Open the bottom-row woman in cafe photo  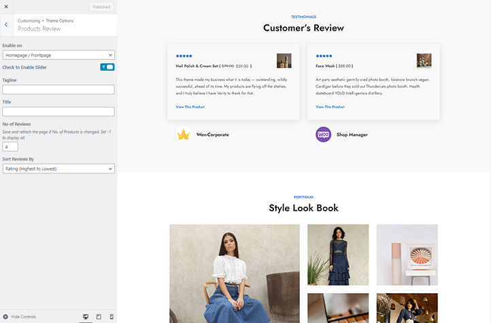click(407, 308)
